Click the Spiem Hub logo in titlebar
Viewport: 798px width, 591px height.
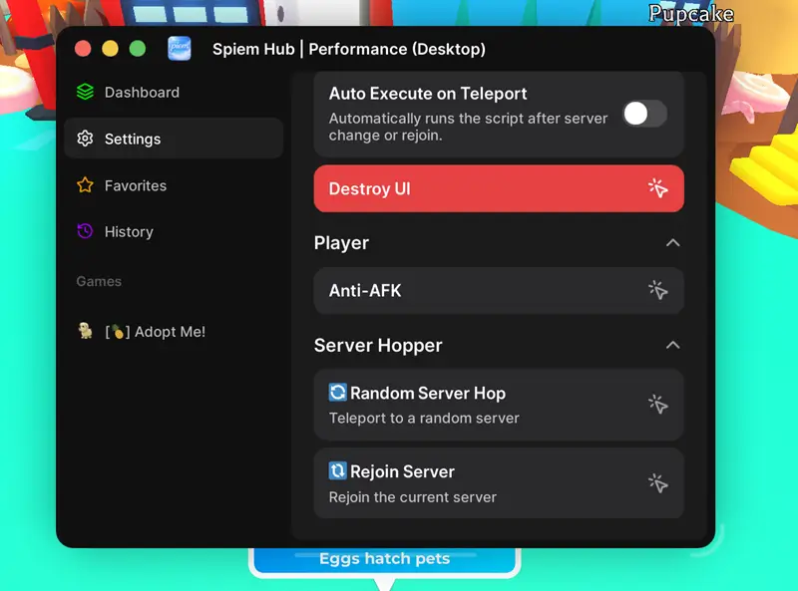[179, 48]
